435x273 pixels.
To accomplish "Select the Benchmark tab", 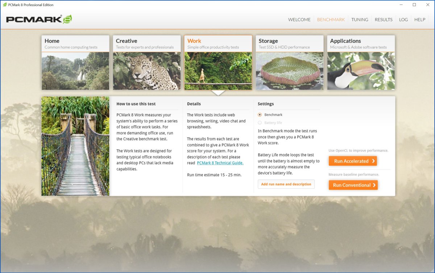I will (331, 20).
